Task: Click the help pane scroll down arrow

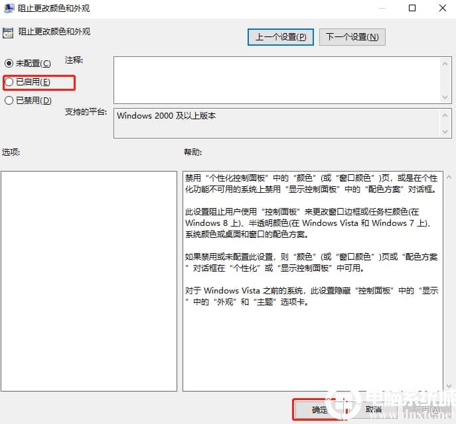Action: (449, 386)
